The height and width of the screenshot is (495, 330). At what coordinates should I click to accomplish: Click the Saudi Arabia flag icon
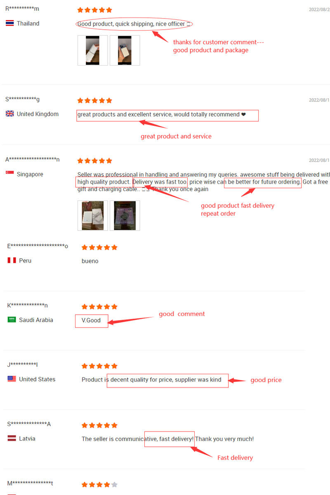(12, 320)
